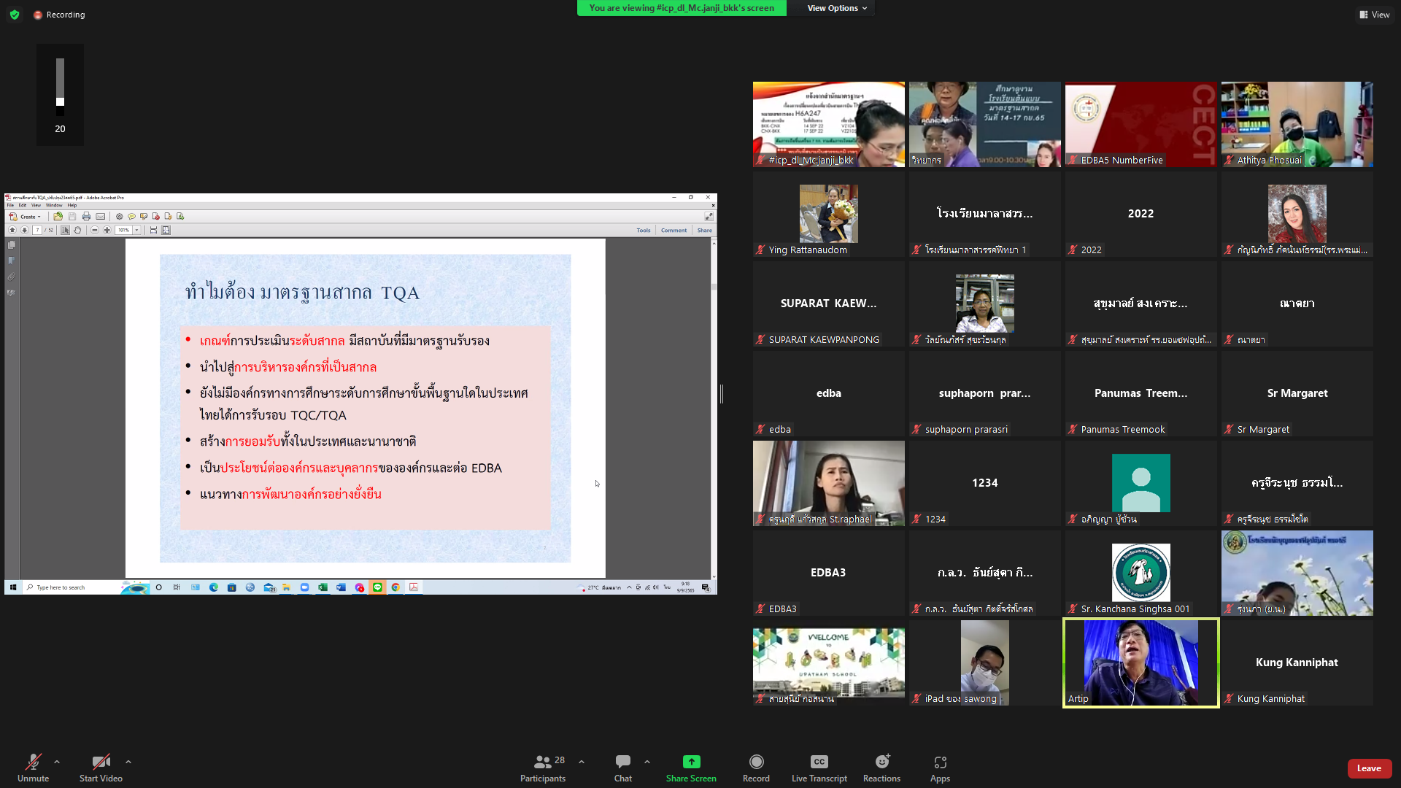Unmute the microphone
The height and width of the screenshot is (788, 1401).
(34, 768)
